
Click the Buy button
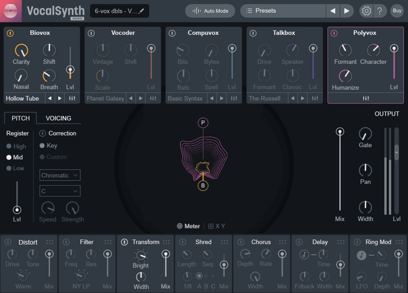coord(397,10)
